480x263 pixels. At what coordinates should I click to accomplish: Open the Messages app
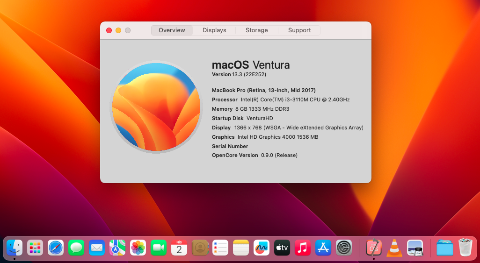[76, 248]
